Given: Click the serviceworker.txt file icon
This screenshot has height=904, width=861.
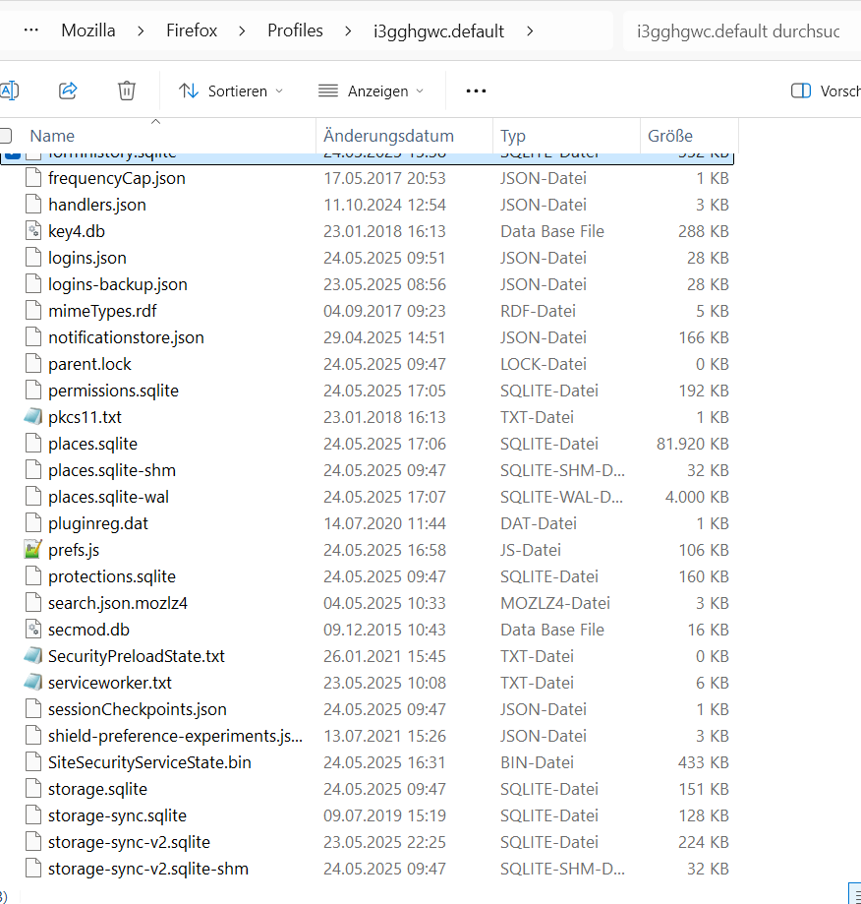Looking at the screenshot, I should tap(33, 683).
